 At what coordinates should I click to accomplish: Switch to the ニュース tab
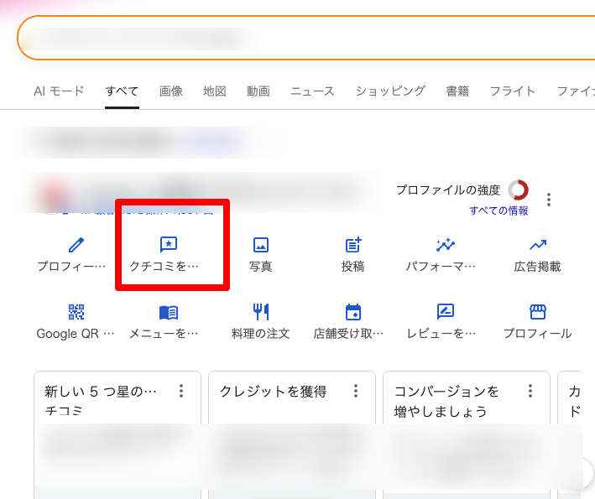pos(312,91)
